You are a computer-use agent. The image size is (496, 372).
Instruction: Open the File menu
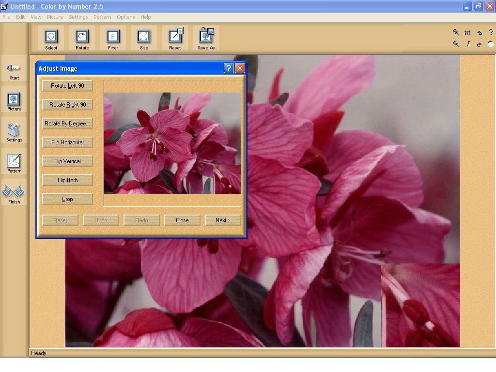6,17
